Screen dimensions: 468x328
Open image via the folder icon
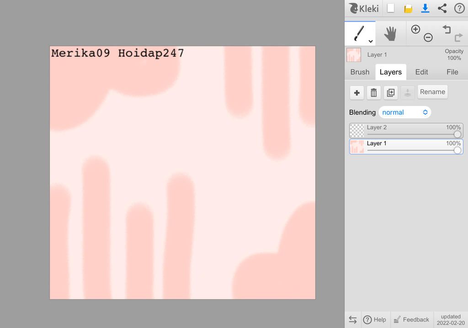point(408,8)
